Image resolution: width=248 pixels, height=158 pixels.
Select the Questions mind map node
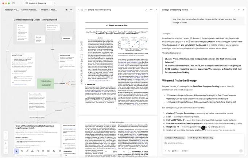click(x=62, y=84)
